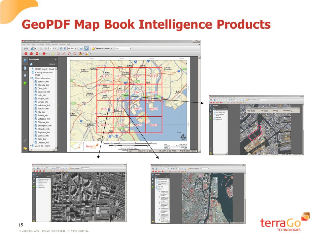
Task: Click the Japan inset locator map thumbnail
Action: [x=77, y=146]
